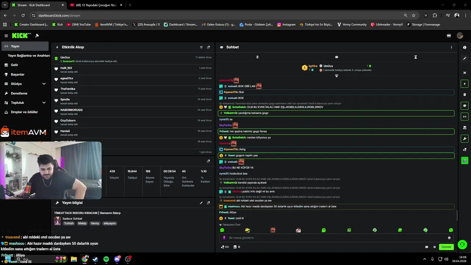Pop out the Etkinlik Akışı panel
Image resolution: width=471 pixels, height=265 pixels.
coord(208,47)
